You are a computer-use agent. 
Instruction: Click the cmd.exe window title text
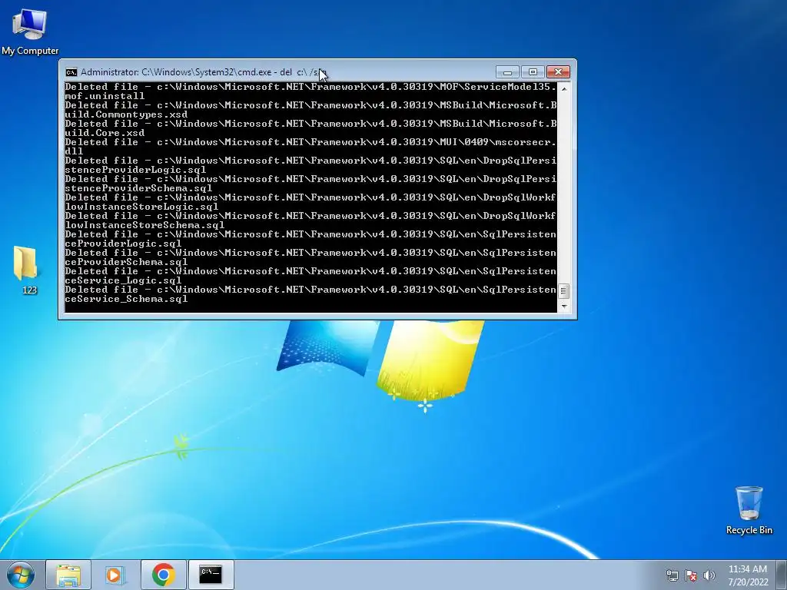(x=203, y=72)
